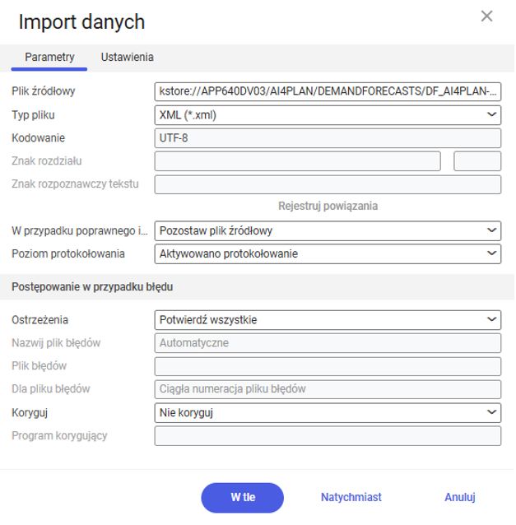Expand the Typ pliku dropdown arrow

pyautogui.click(x=491, y=115)
